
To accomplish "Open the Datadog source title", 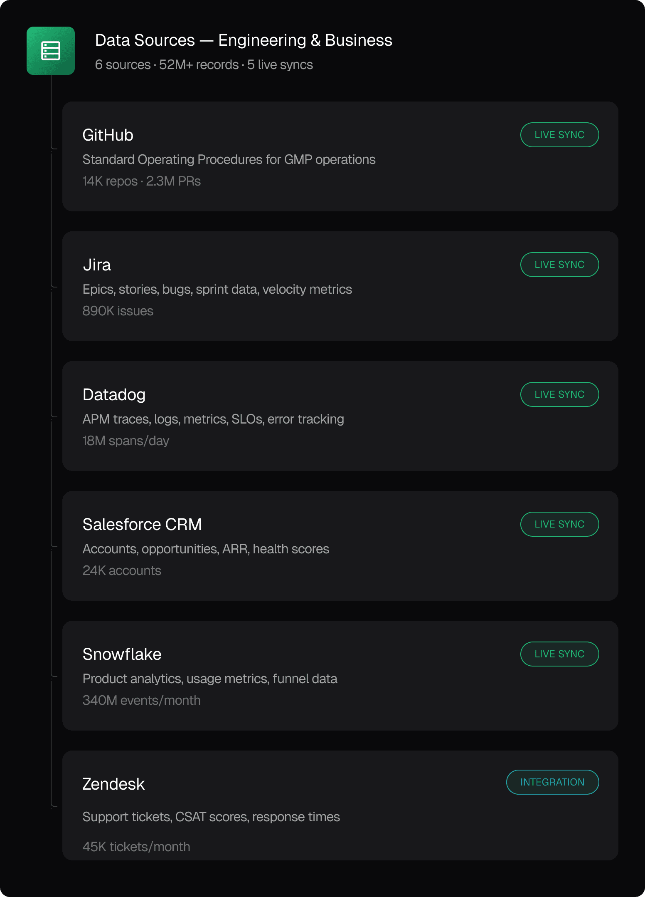I will pos(114,395).
